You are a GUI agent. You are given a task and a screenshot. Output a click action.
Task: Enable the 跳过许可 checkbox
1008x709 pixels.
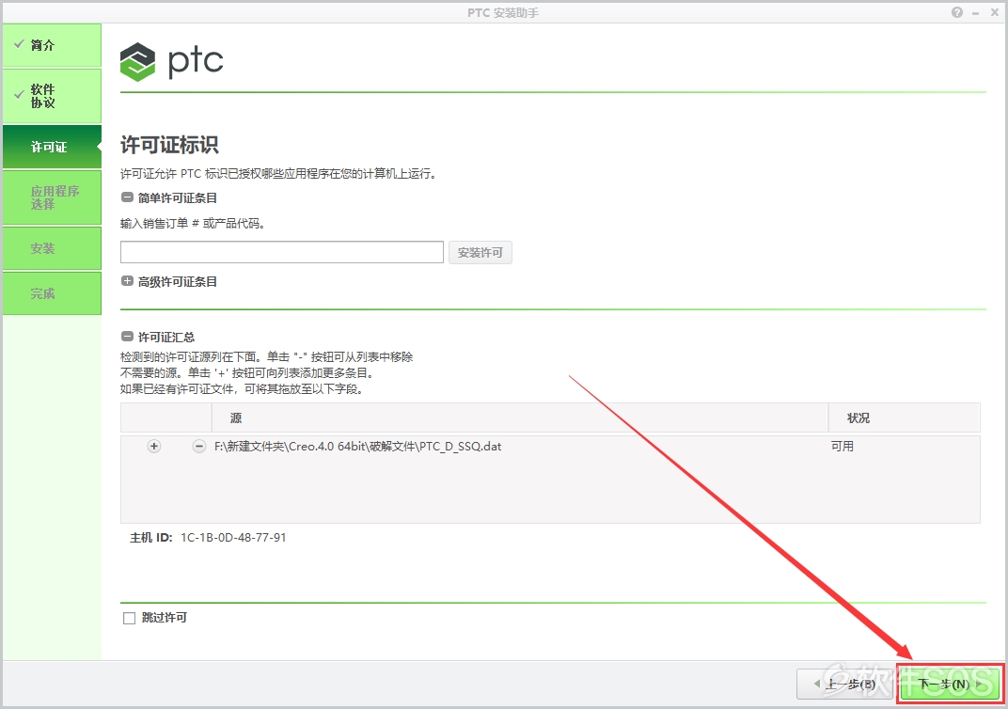129,618
